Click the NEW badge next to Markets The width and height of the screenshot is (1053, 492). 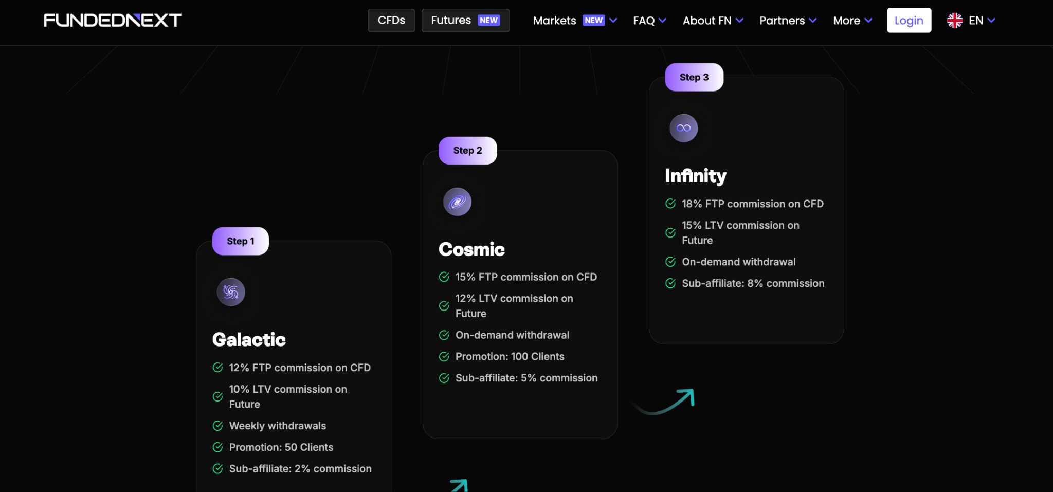[x=593, y=20]
